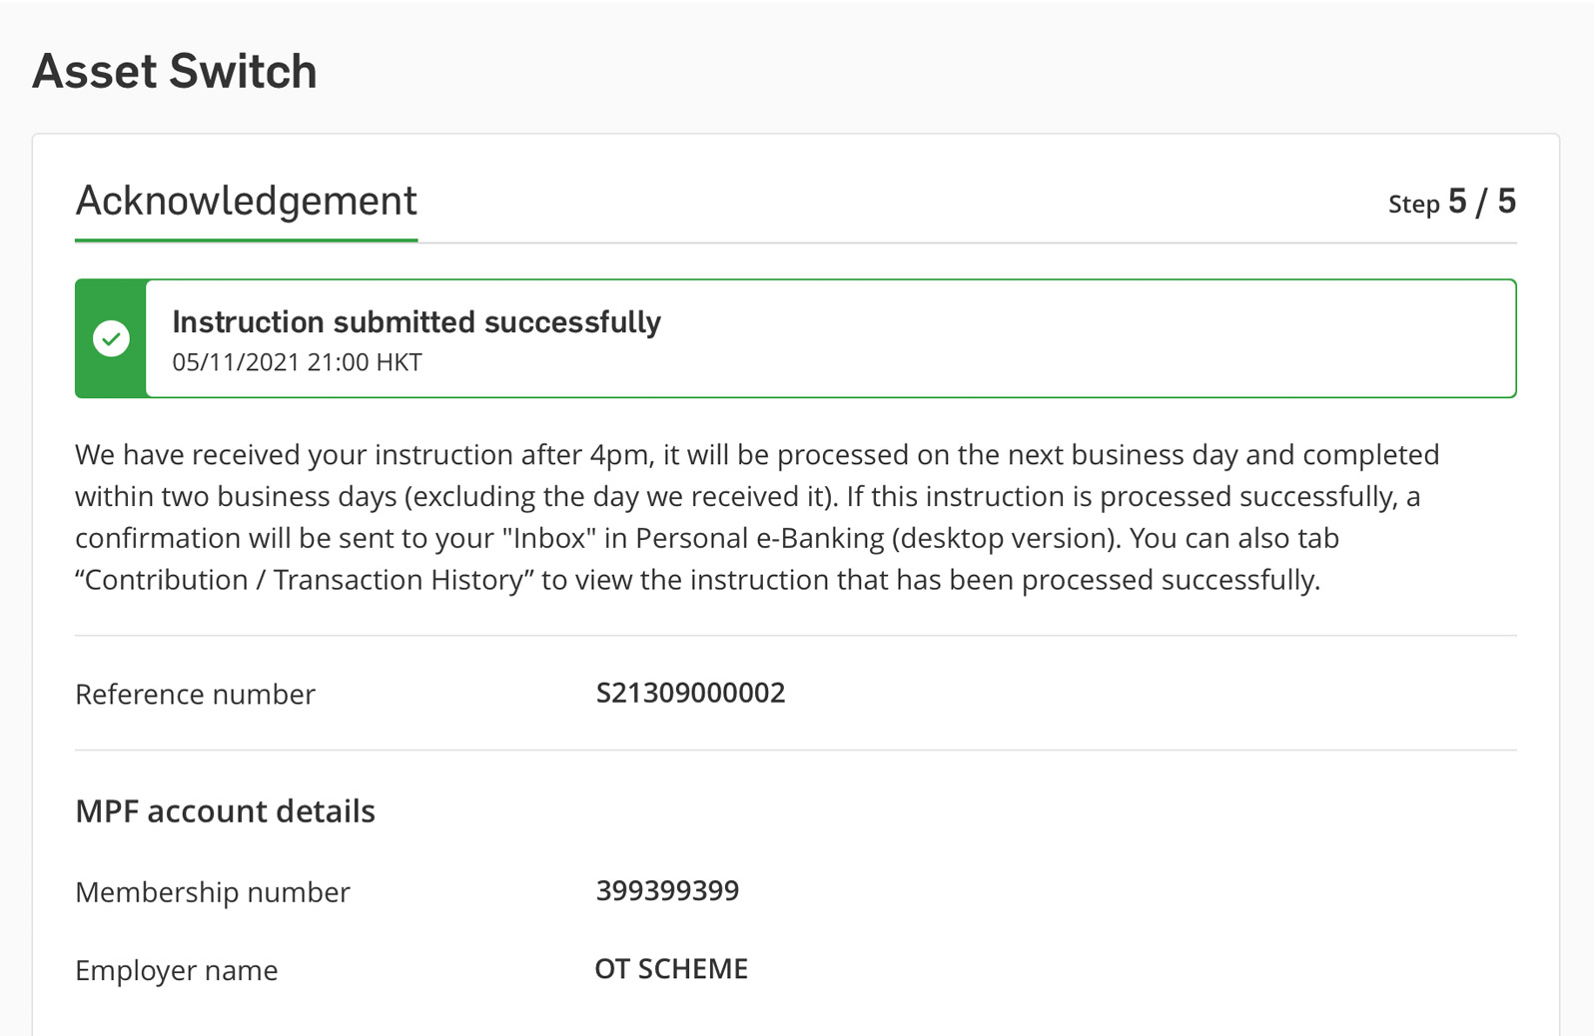Select membership number 399399399
The width and height of the screenshot is (1594, 1036).
click(667, 890)
